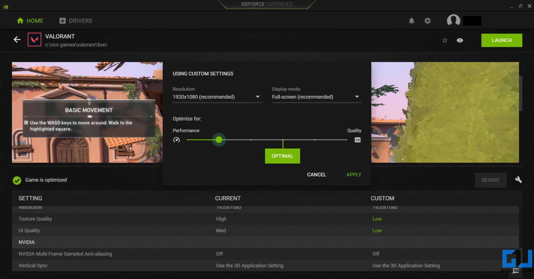Click the Valorant game logo icon
534x279 pixels.
point(34,40)
